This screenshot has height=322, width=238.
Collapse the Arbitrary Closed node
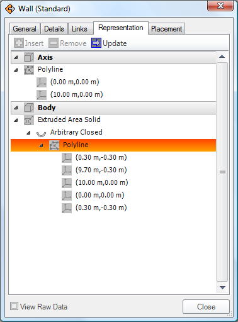pos(28,133)
